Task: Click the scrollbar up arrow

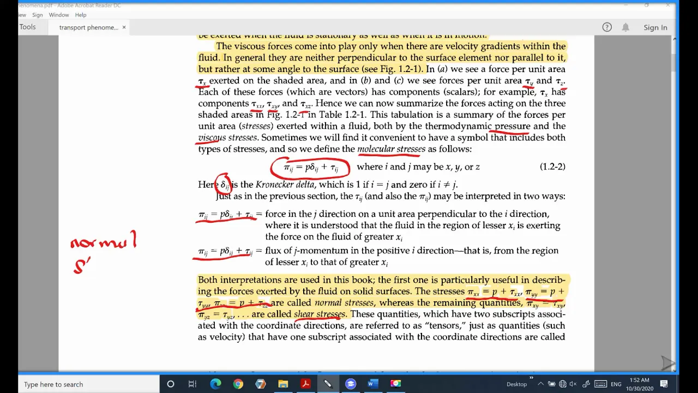Action: pos(675,39)
